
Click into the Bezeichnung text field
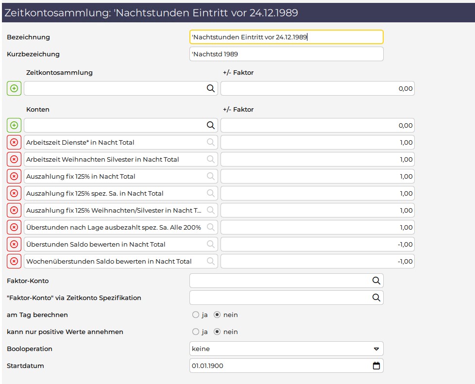[x=286, y=37]
